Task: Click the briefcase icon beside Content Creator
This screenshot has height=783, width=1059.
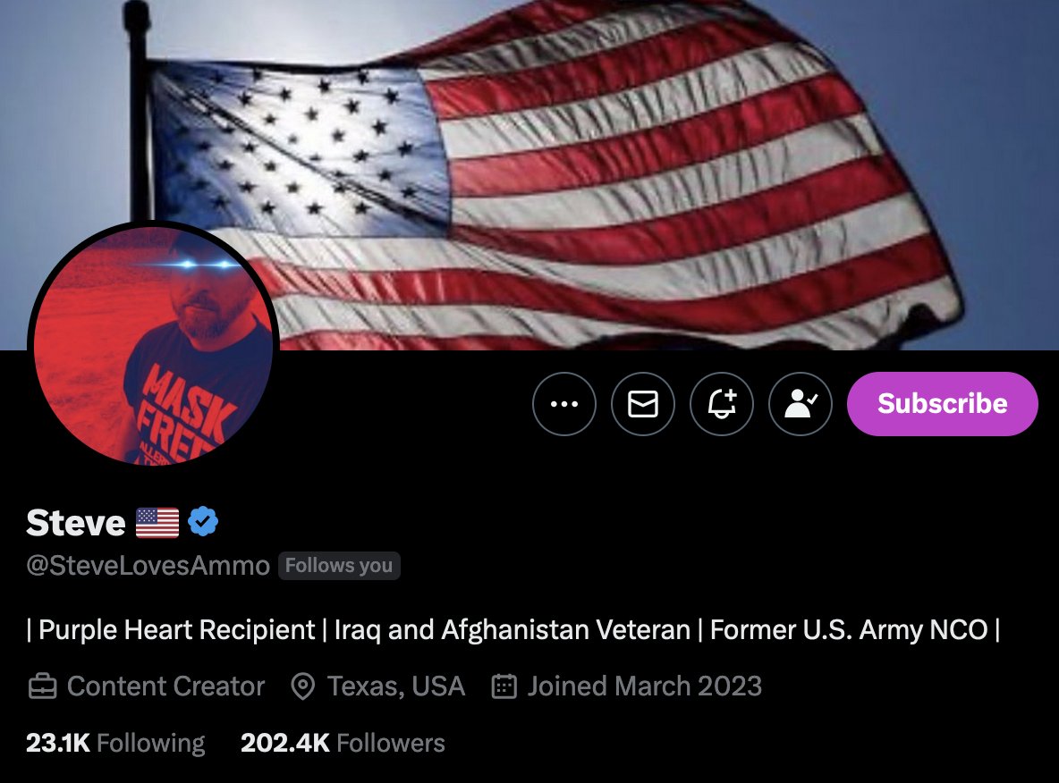Action: click(x=43, y=686)
